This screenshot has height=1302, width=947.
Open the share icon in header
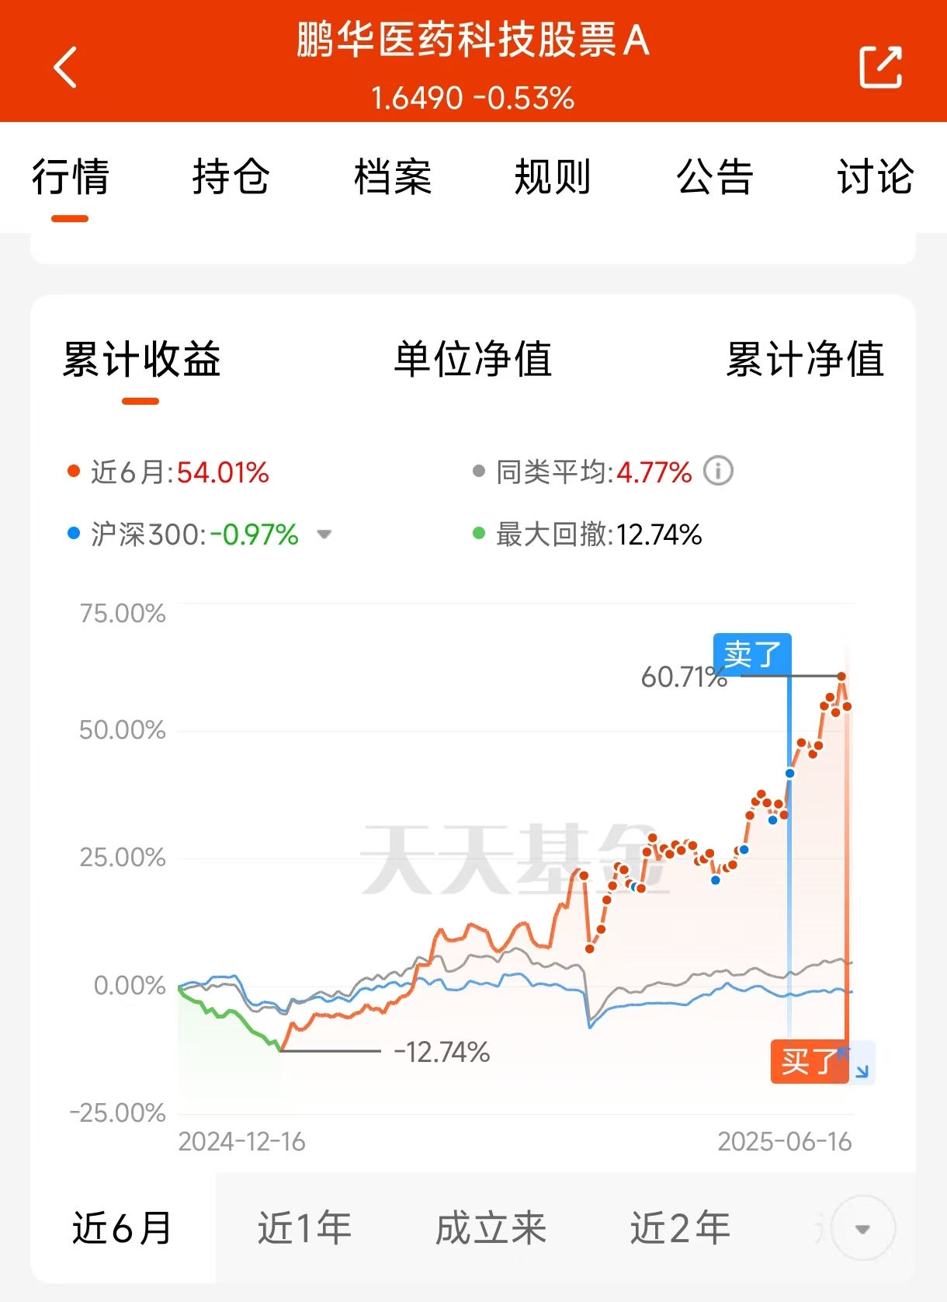pyautogui.click(x=881, y=68)
